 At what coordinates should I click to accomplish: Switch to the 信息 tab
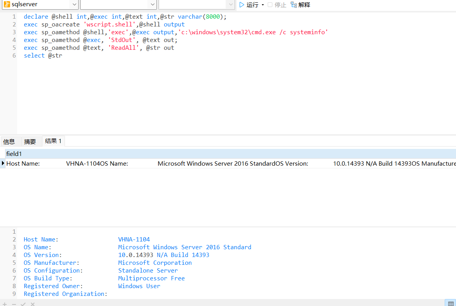(9, 142)
